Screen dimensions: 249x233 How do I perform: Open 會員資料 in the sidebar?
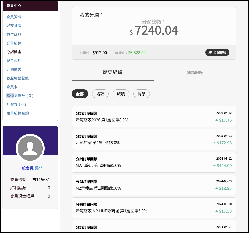click(x=14, y=17)
